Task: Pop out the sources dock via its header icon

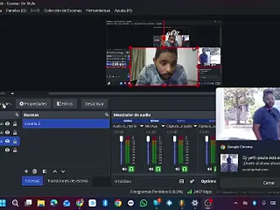Action: [17, 115]
